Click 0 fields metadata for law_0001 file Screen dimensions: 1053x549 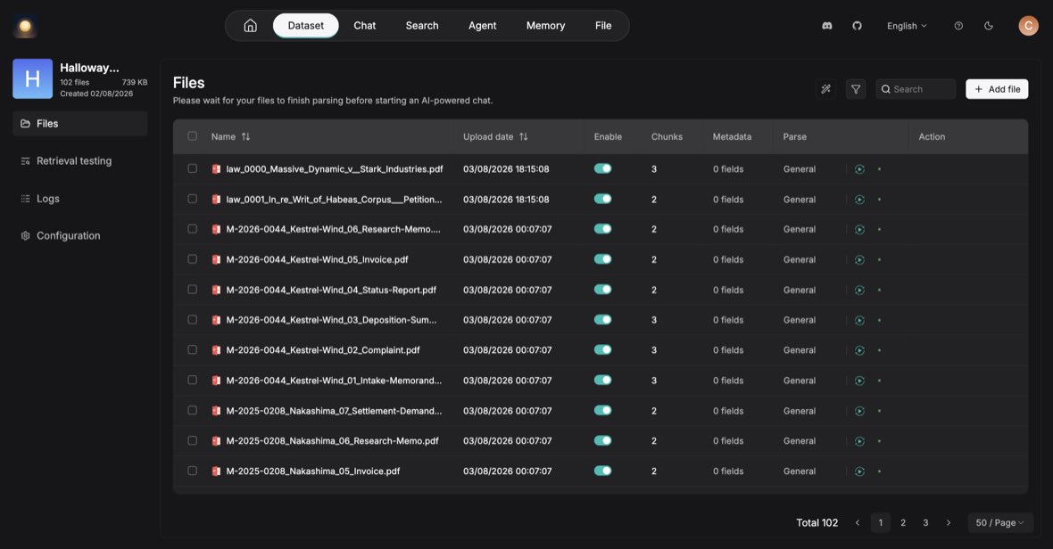(x=728, y=200)
